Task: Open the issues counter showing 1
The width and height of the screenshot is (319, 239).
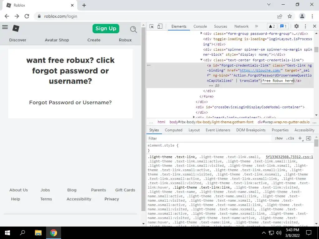Action: (x=283, y=26)
